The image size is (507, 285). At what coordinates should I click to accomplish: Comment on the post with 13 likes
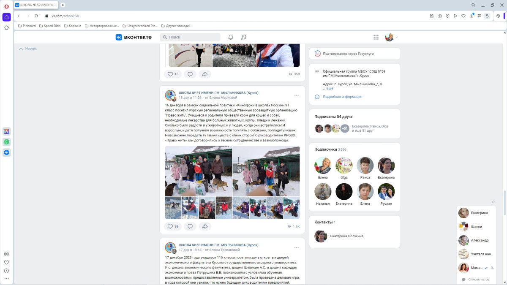click(190, 74)
